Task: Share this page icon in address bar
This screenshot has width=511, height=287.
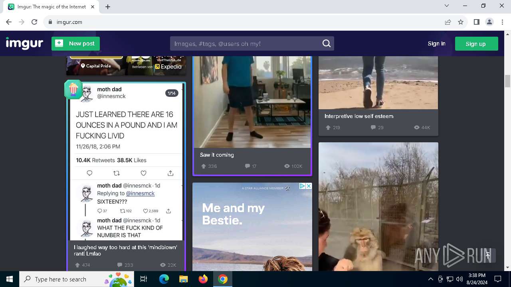Action: (x=448, y=22)
